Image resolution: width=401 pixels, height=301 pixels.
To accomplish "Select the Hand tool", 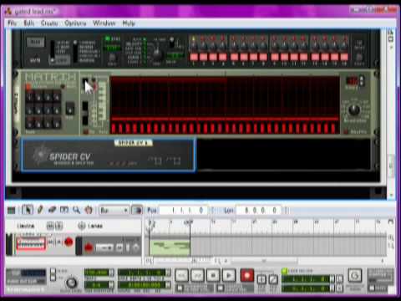I will pos(89,210).
